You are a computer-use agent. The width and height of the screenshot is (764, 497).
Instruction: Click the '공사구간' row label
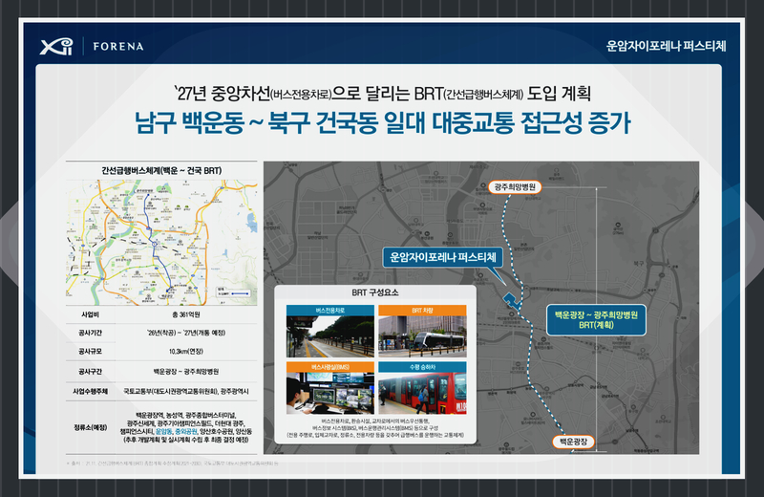(90, 371)
